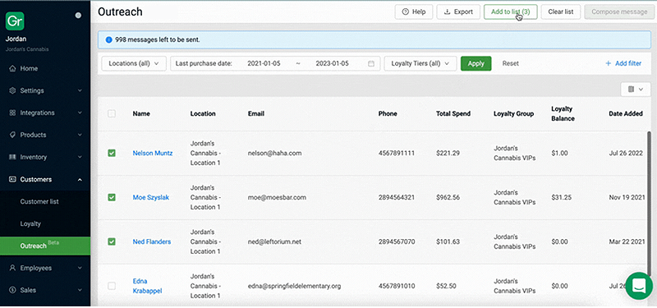
Task: Click the green Gr logo icon
Action: (x=15, y=21)
